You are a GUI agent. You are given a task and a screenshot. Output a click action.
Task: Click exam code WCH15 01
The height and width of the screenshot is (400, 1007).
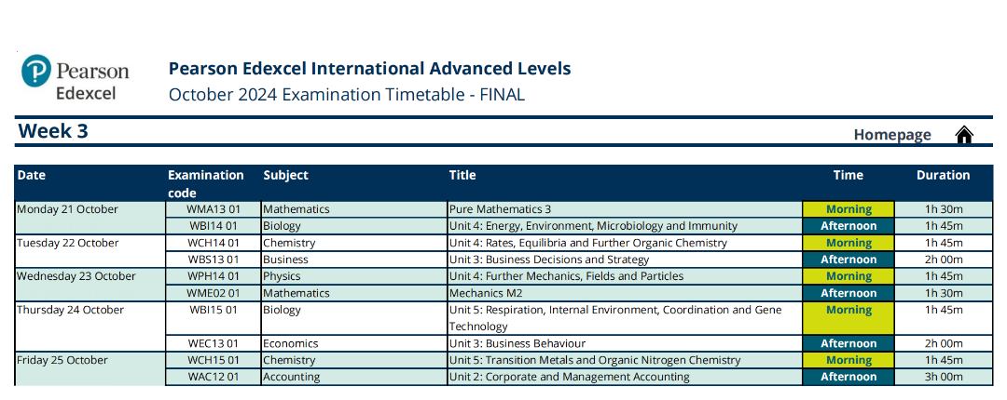[x=214, y=360]
